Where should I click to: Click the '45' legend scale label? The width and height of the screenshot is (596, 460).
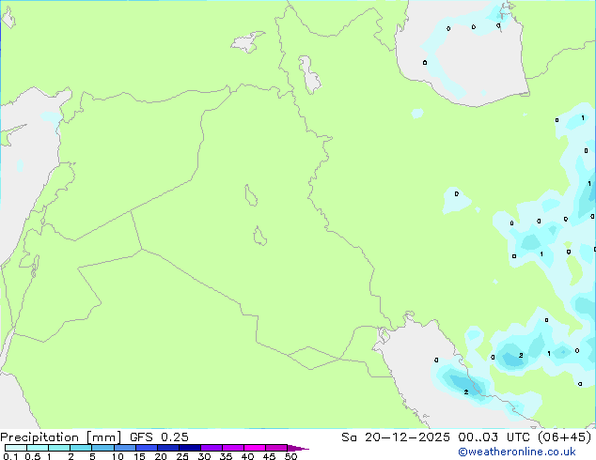[269, 456]
